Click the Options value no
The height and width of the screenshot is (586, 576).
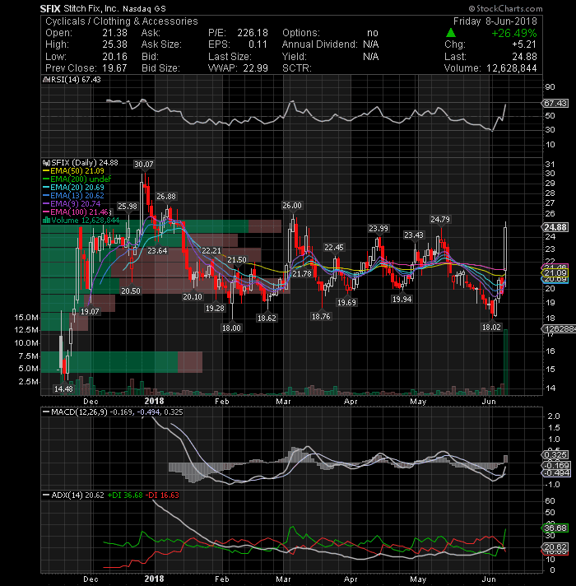click(373, 33)
